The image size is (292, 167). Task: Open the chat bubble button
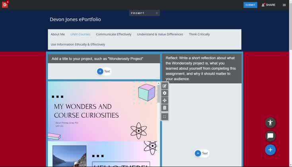pyautogui.click(x=271, y=136)
